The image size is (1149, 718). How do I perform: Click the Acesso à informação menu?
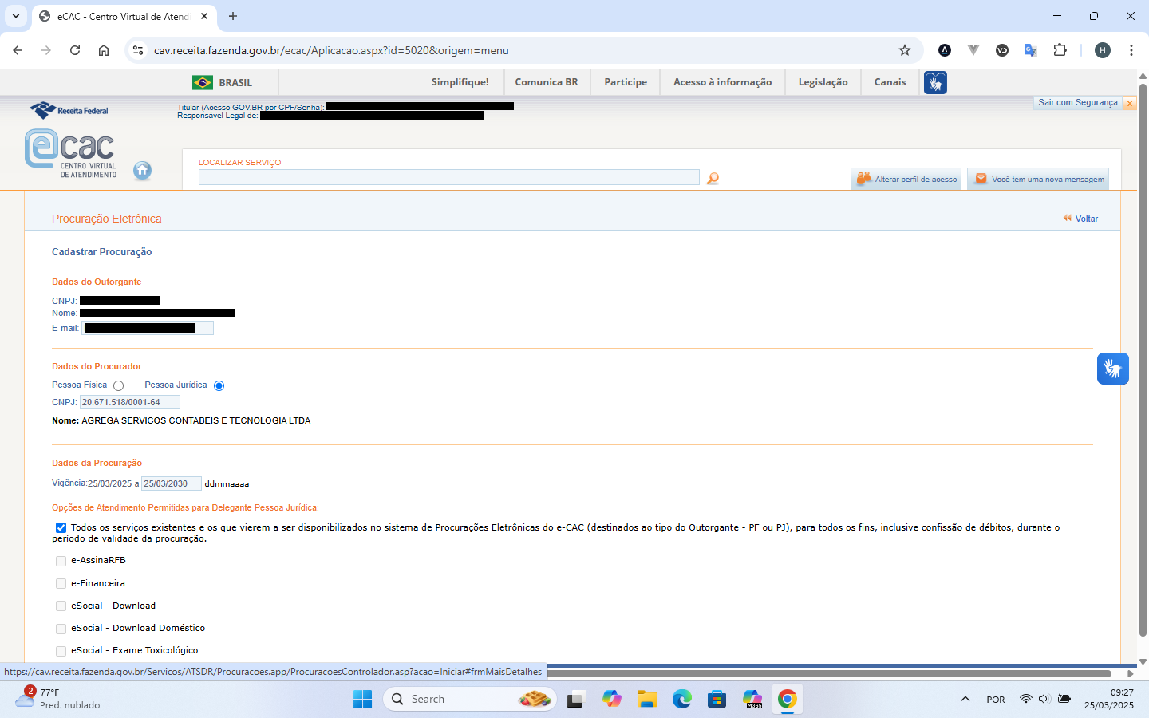722,82
